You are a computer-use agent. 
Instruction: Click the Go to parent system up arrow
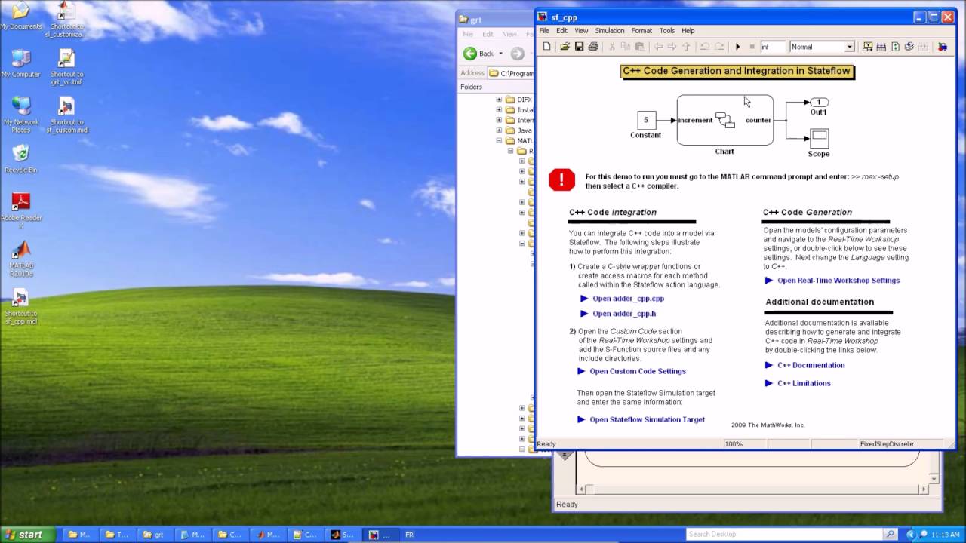click(x=686, y=47)
